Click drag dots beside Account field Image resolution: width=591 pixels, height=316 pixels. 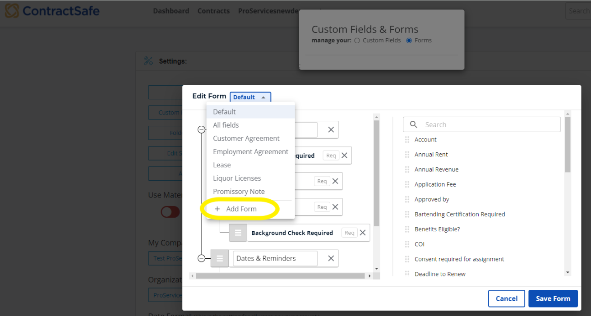(407, 140)
